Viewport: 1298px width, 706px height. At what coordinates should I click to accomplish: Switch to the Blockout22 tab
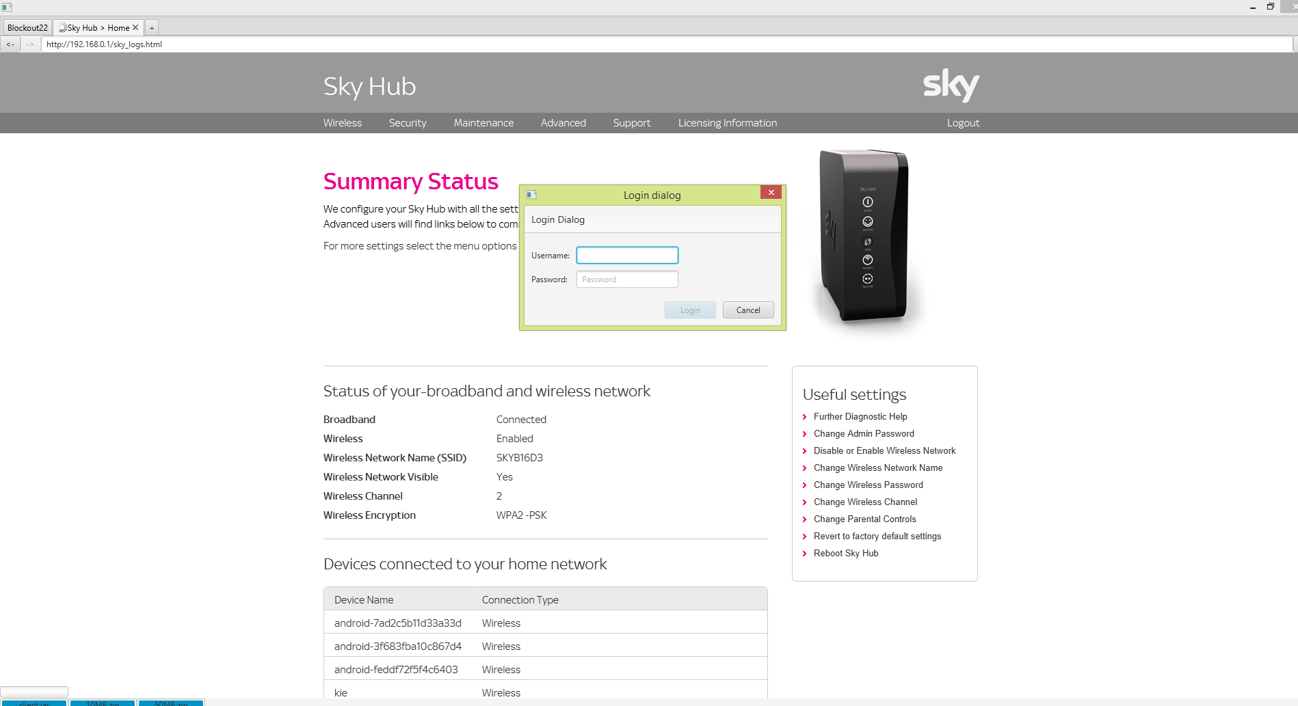point(27,27)
